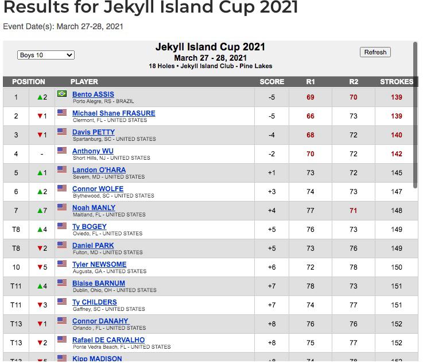This screenshot has height=363, width=423.
Task: Click the R1 column header
Action: coord(311,81)
